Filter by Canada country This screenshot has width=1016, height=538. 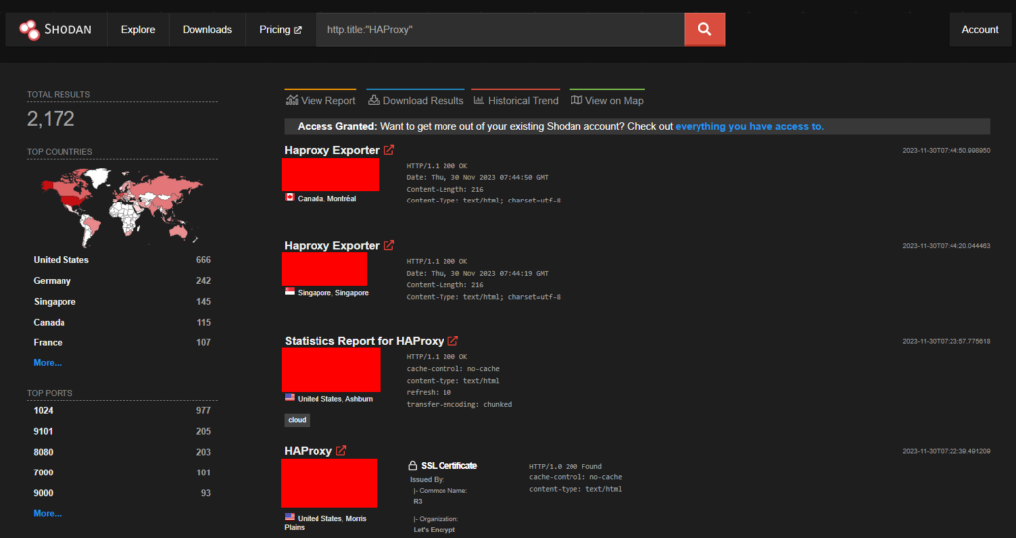49,322
